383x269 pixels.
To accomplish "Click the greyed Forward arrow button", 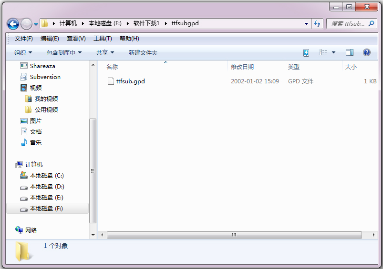I will click(26, 24).
